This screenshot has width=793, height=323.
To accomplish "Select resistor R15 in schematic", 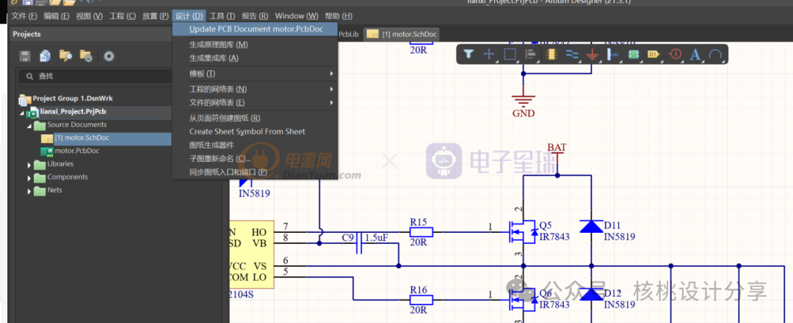I will click(x=421, y=231).
